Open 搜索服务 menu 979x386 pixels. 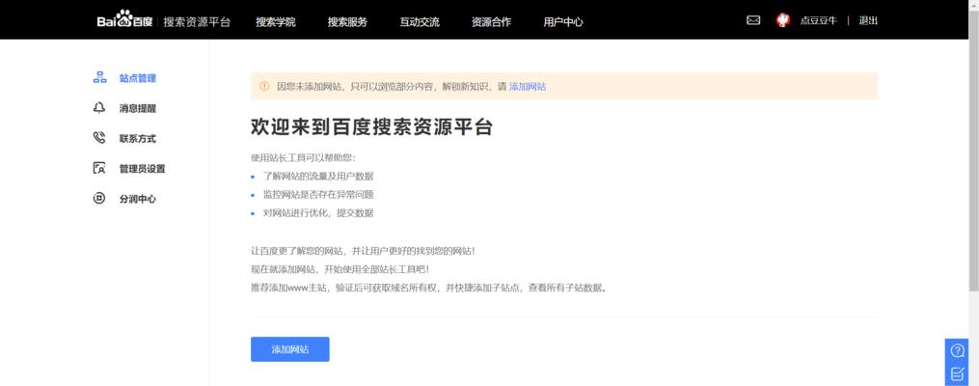[x=348, y=22]
